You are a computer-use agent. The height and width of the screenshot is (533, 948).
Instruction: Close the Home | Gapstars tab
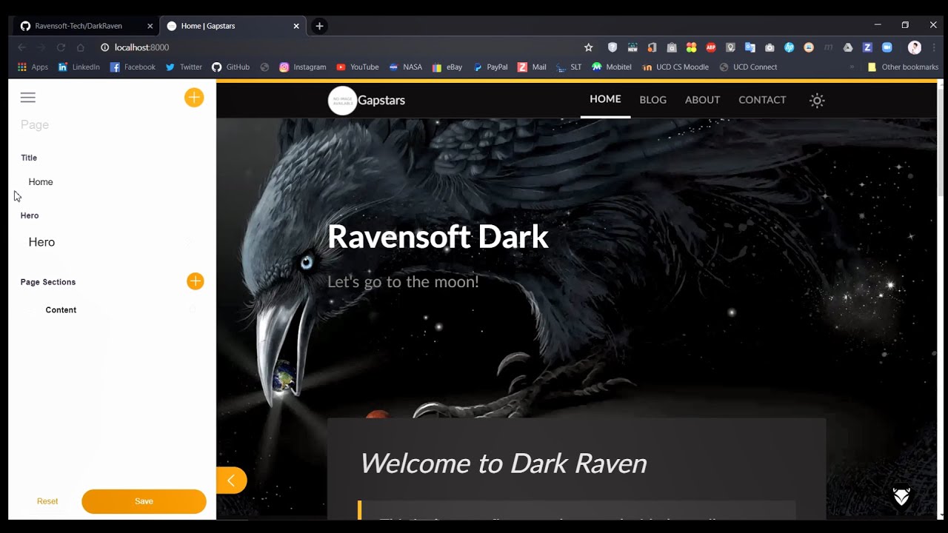[x=296, y=26]
